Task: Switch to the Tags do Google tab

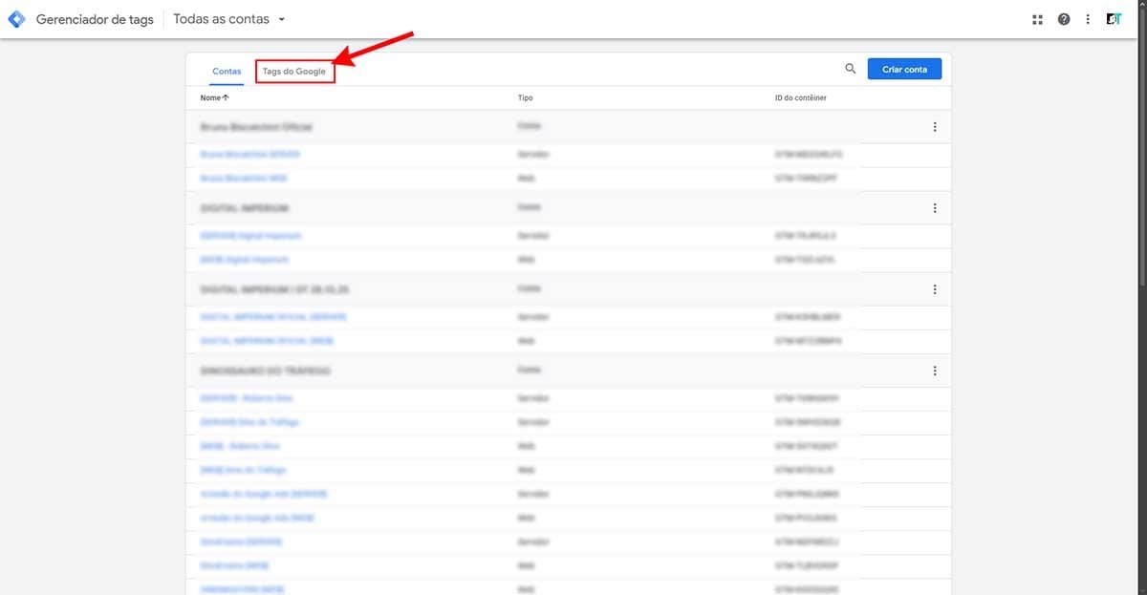Action: (294, 71)
